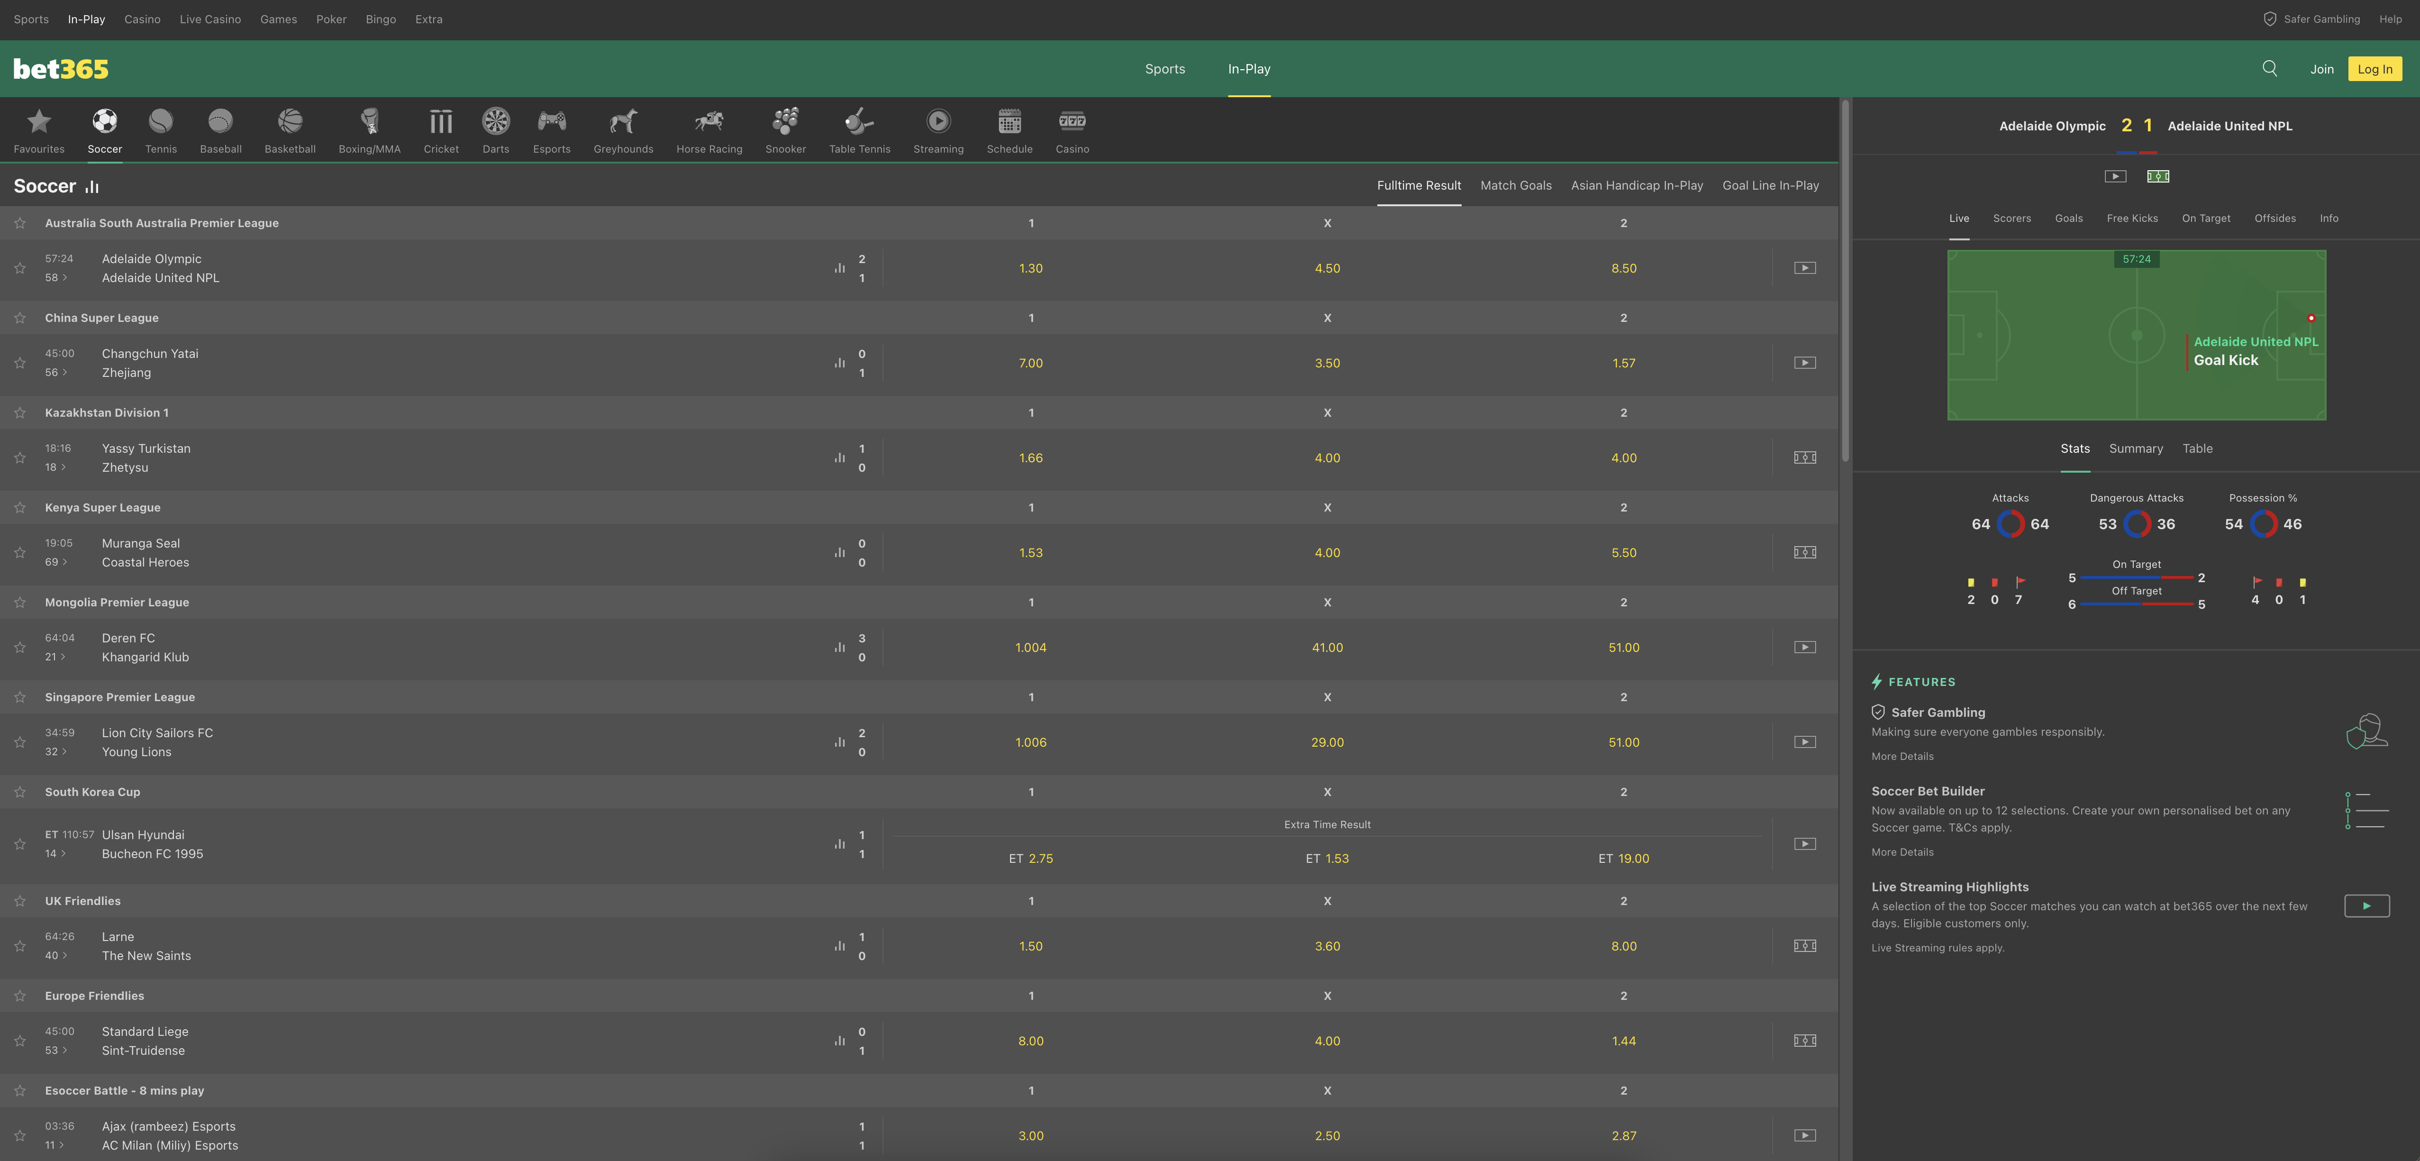Open Esports in-play events
2420x1161 pixels.
click(x=552, y=130)
